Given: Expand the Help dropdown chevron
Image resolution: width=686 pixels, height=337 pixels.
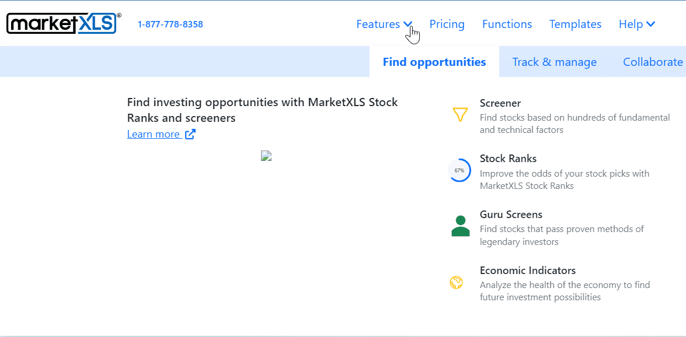Looking at the screenshot, I should [x=650, y=24].
